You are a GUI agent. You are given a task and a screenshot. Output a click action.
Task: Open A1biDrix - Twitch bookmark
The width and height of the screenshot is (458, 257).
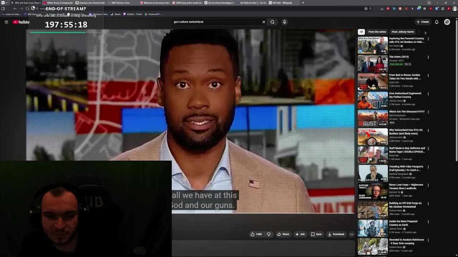(x=132, y=14)
